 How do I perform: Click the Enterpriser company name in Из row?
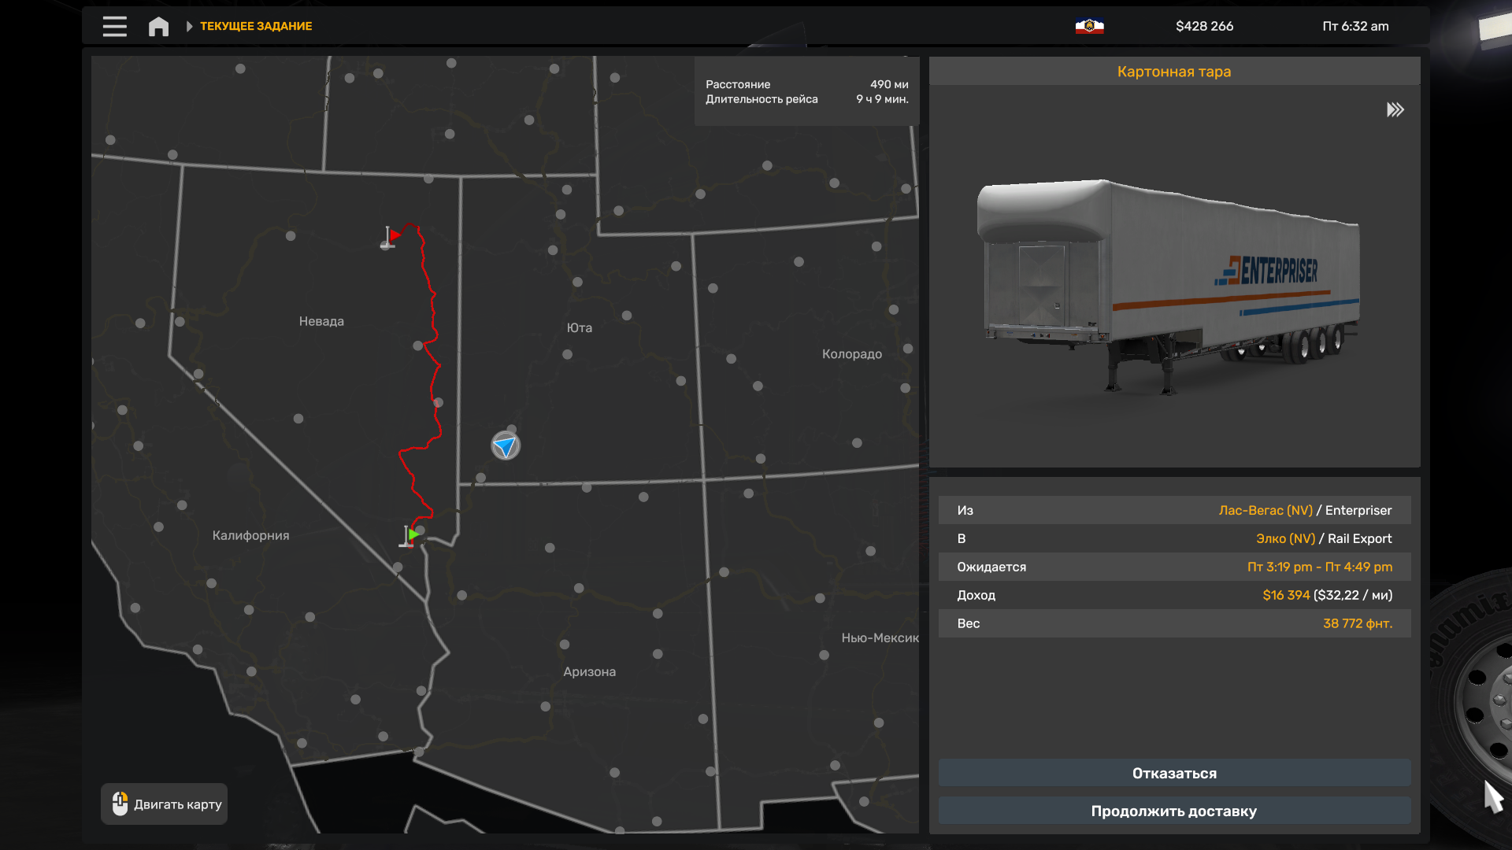[x=1358, y=510]
